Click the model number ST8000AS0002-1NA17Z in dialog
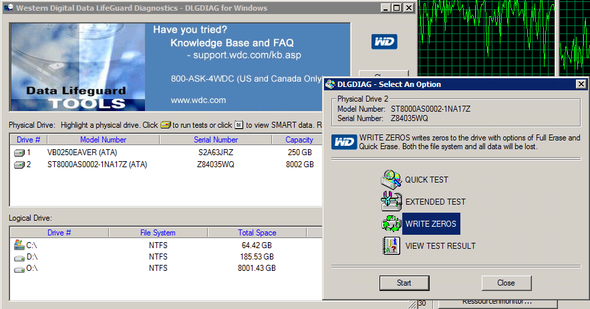The width and height of the screenshot is (590, 309). (430, 109)
